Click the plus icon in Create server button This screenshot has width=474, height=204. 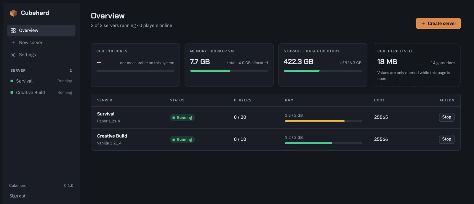423,23
